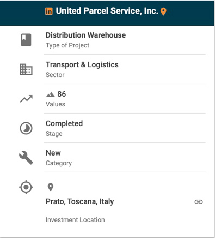Click the orange map pin beside company name
The image size is (215, 238).
coord(163,11)
